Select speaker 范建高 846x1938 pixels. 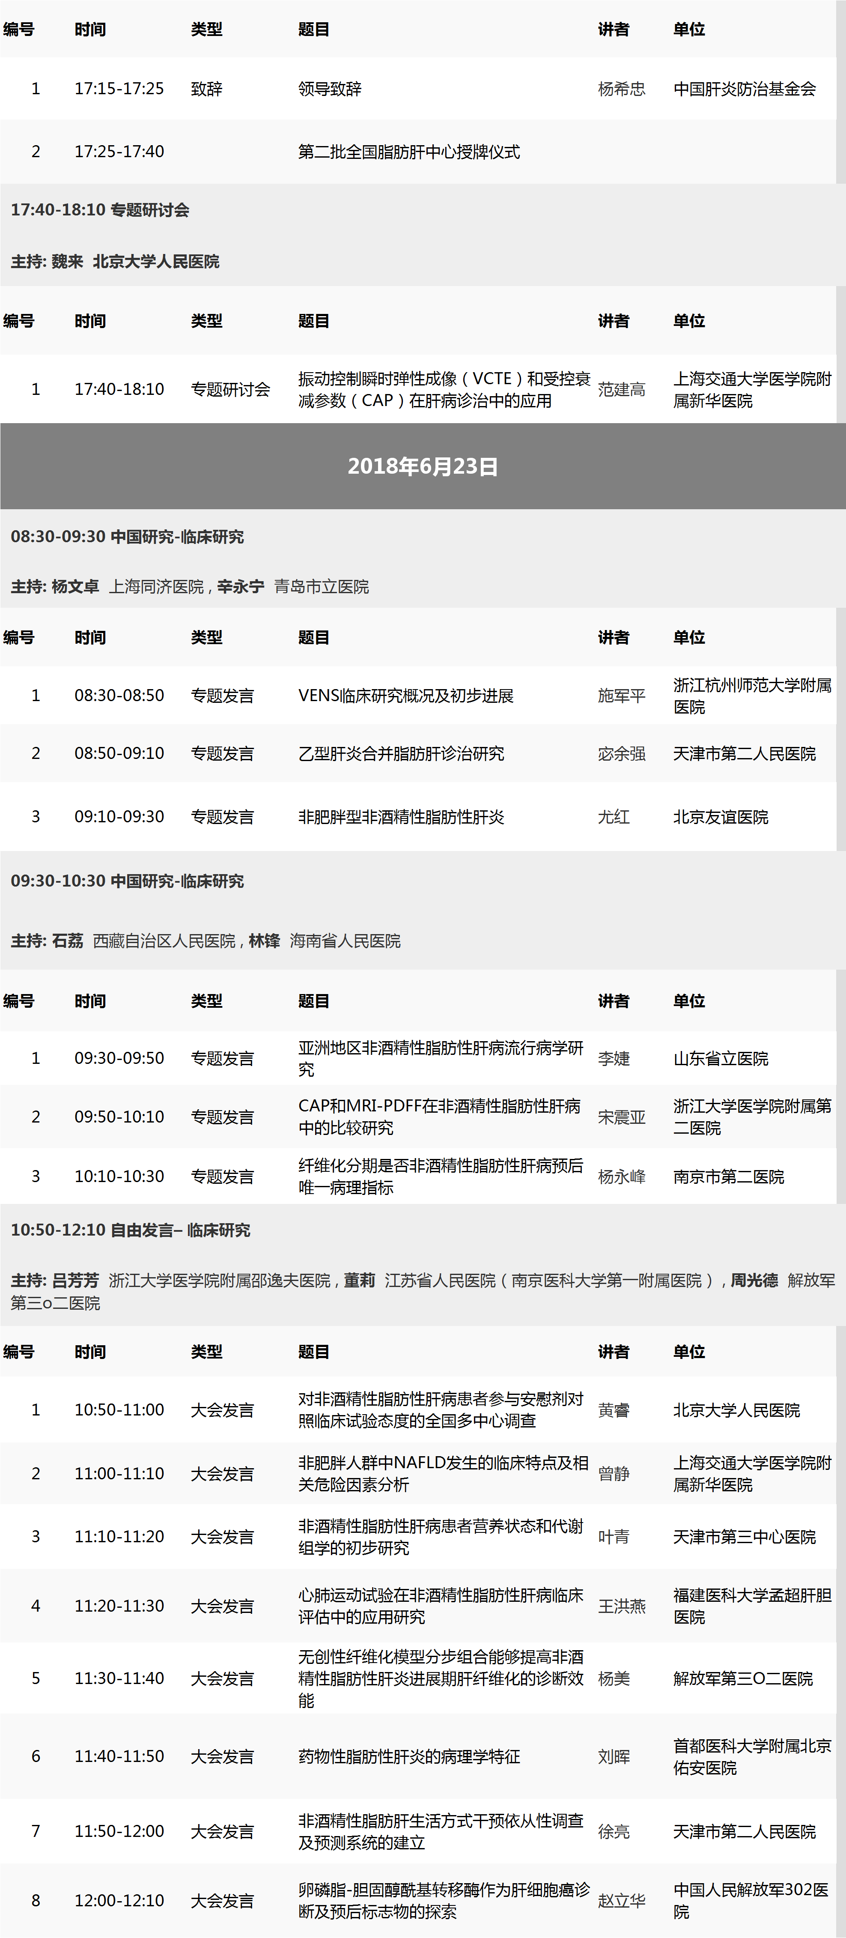[x=621, y=390]
